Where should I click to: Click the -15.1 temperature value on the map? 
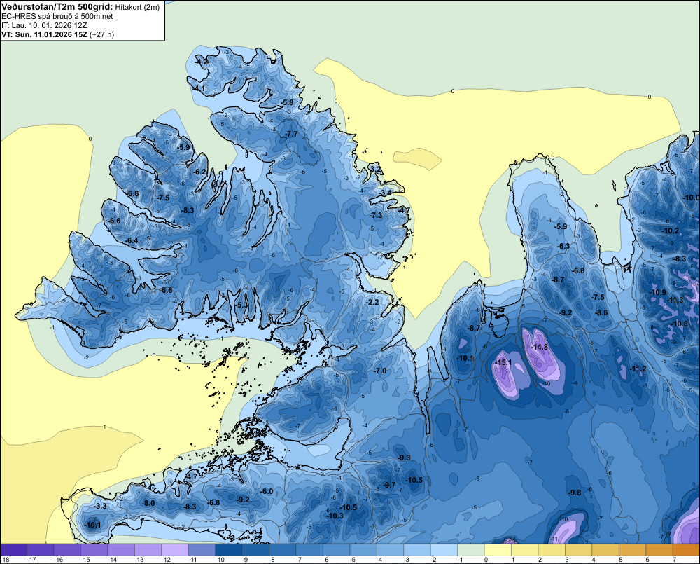pyautogui.click(x=503, y=362)
